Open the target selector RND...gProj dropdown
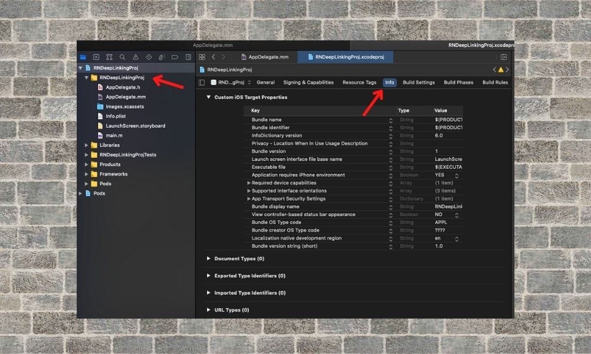591x354 pixels. [230, 83]
